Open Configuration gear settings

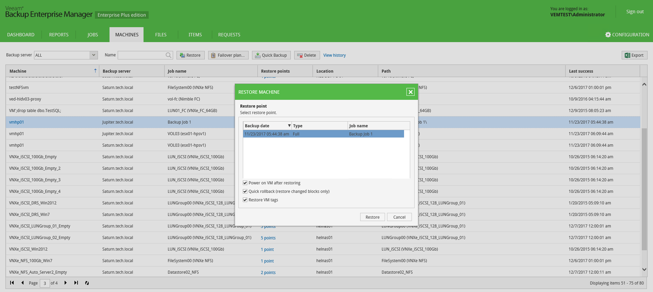[x=627, y=35]
